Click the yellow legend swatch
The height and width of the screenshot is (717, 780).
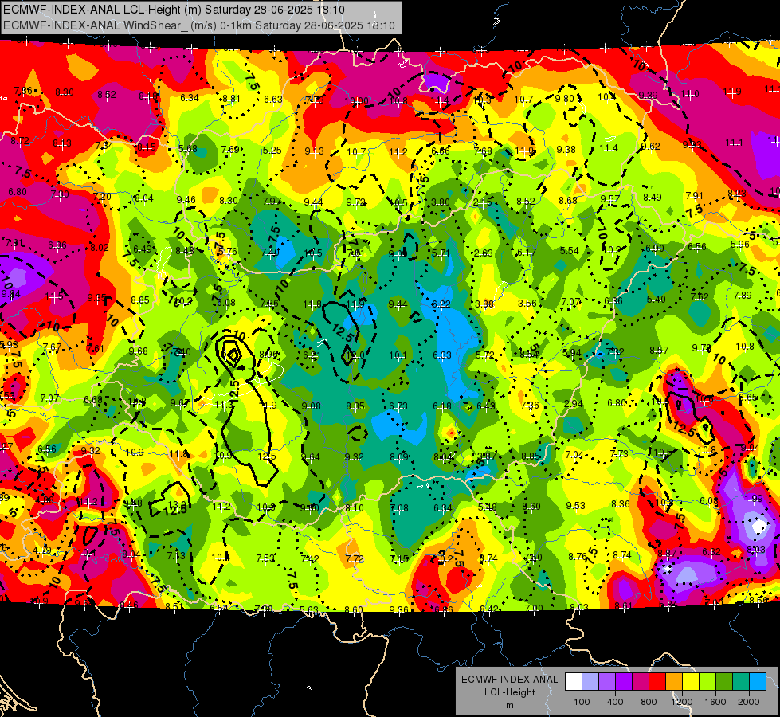[691, 682]
